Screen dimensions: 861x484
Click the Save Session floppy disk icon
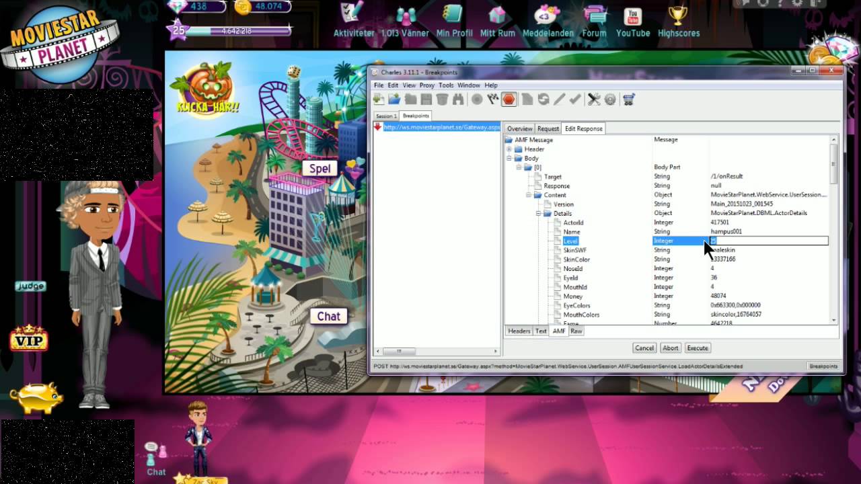[x=426, y=99]
